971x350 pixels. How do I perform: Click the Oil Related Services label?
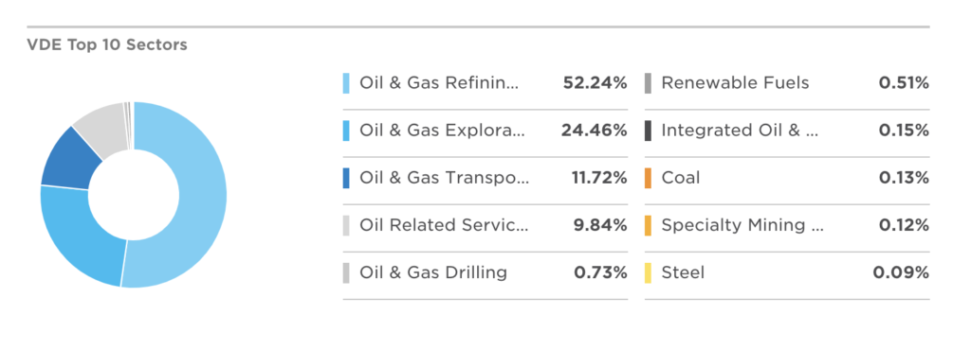point(445,225)
